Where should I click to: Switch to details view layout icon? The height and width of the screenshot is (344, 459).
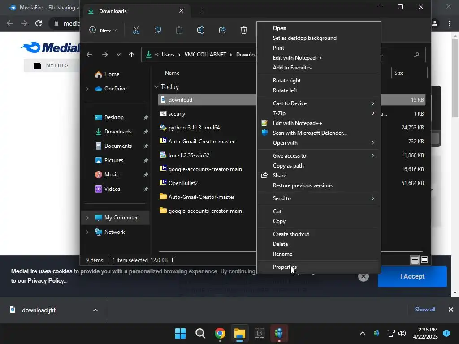point(415,260)
